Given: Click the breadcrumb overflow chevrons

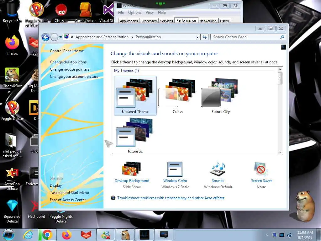Looking at the screenshot, I should 72,37.
